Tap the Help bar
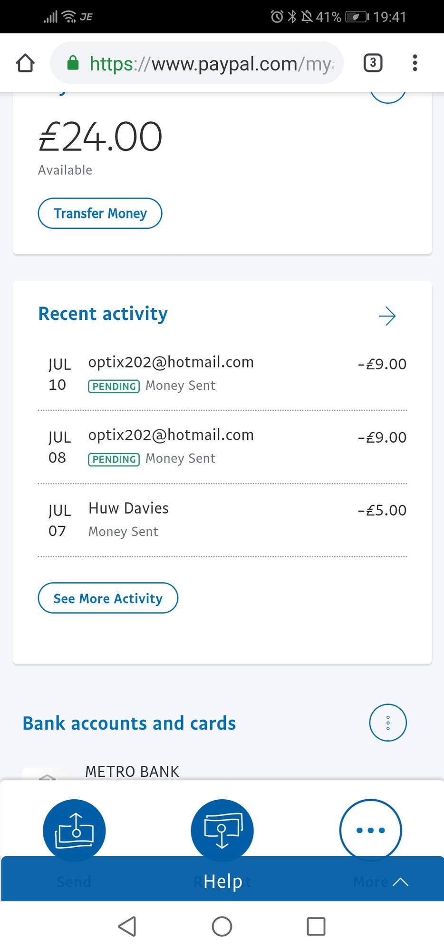The width and height of the screenshot is (444, 952). click(222, 882)
